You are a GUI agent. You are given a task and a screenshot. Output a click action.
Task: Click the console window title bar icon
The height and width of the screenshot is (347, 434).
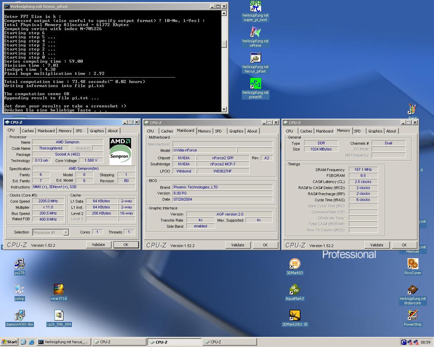pyautogui.click(x=7, y=6)
